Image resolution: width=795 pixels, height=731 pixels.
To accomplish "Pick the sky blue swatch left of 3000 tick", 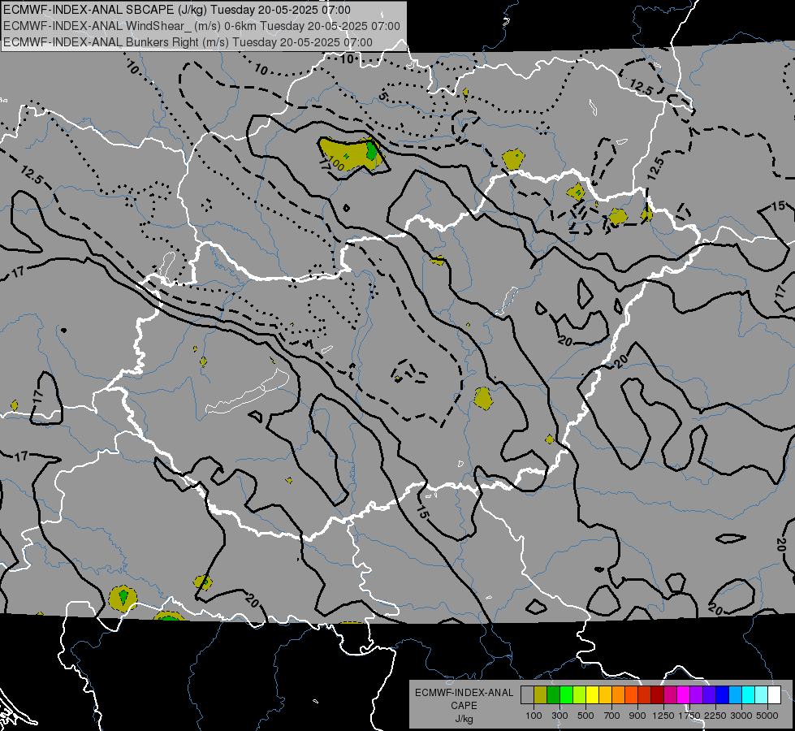I will (x=736, y=694).
